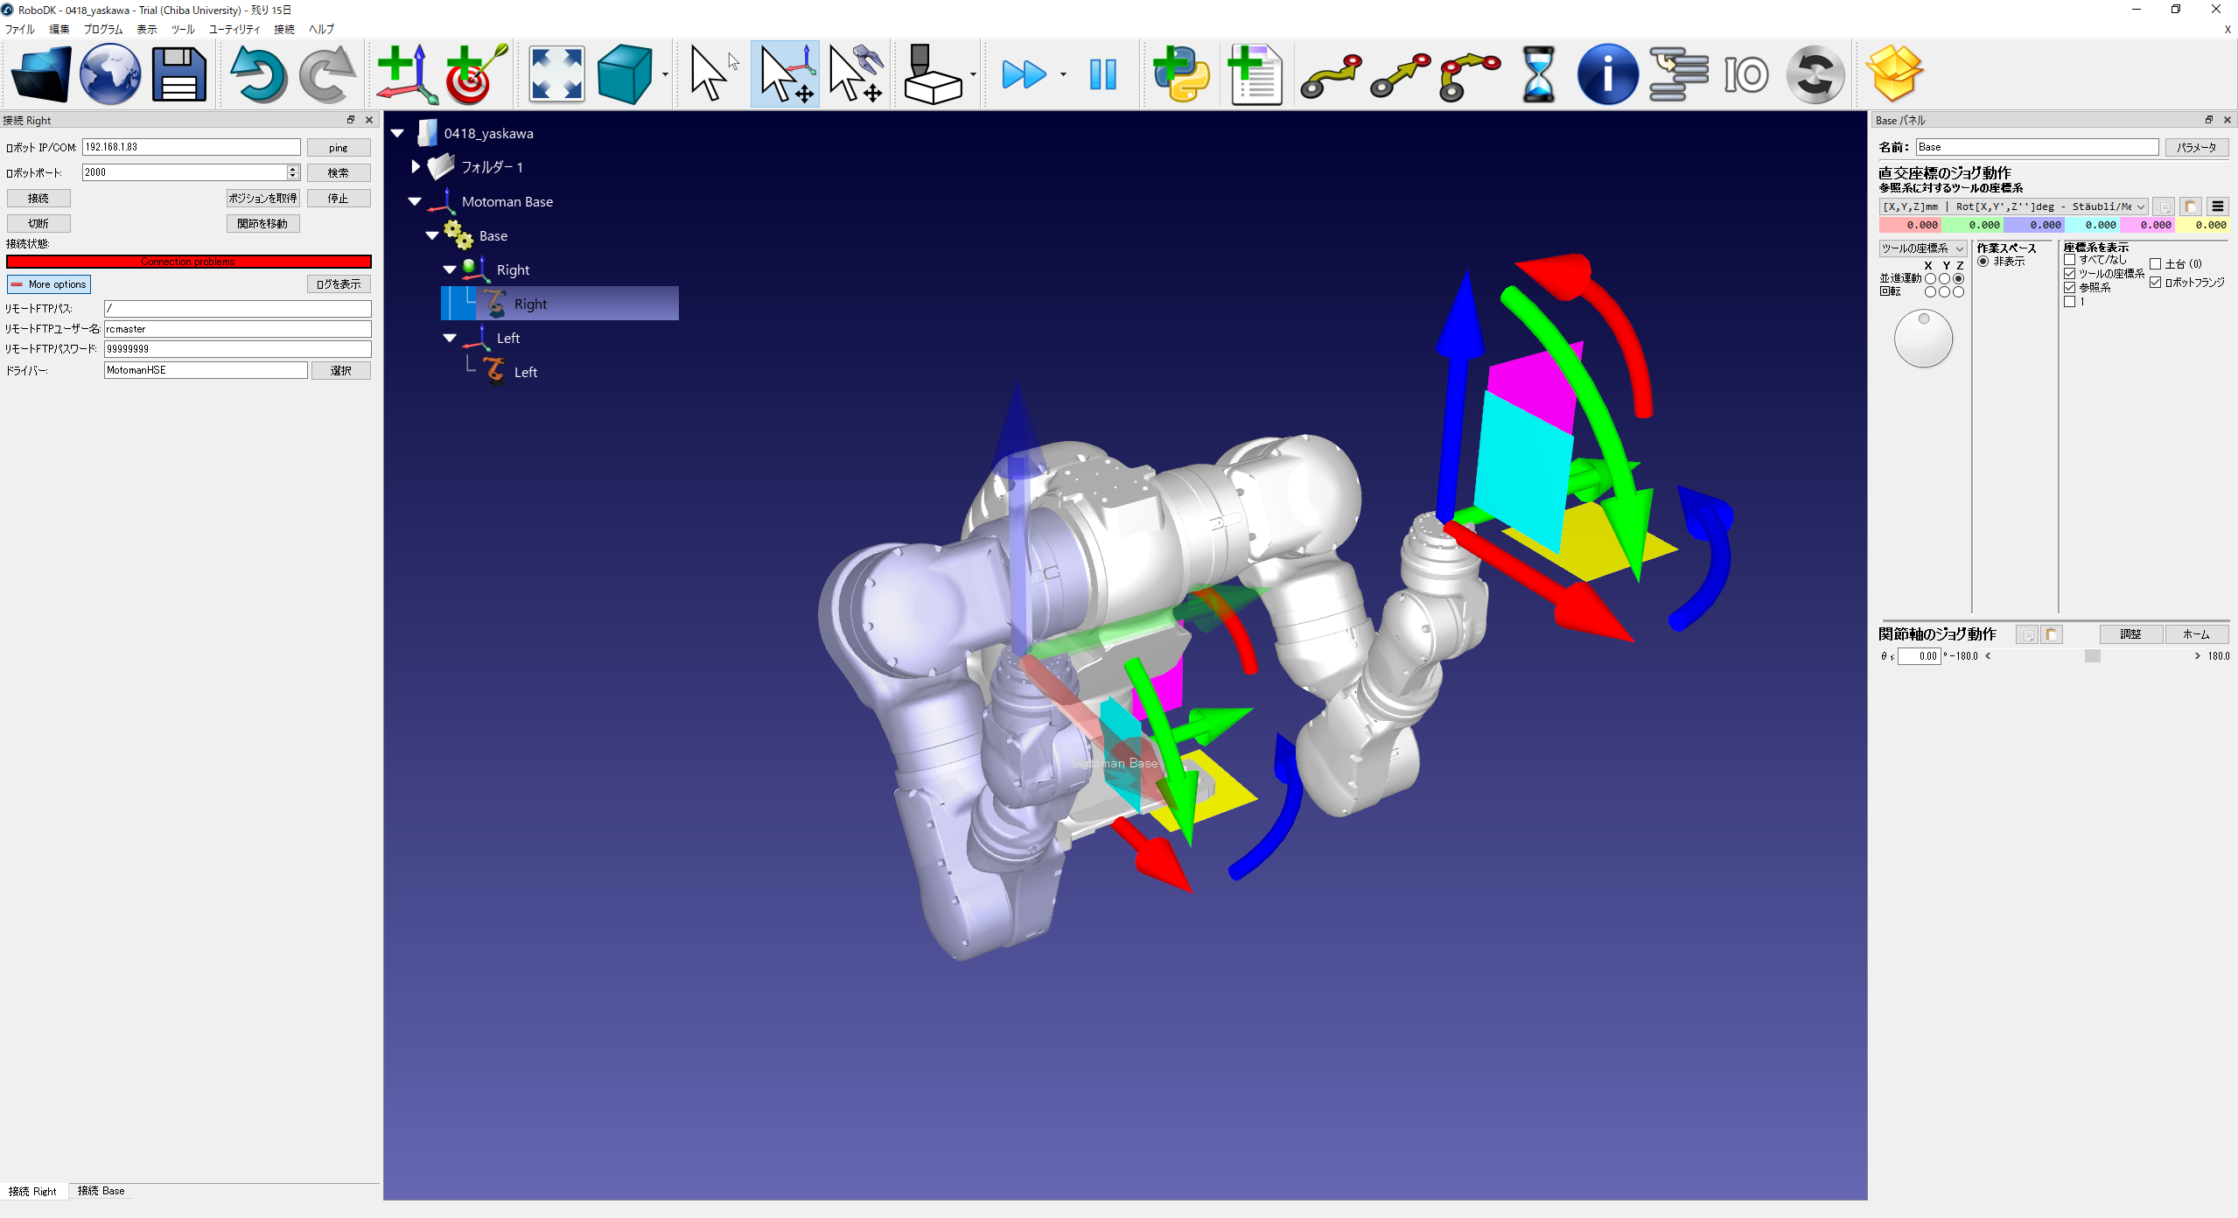Click the fast simulation forward icon
Screen dimensions: 2238x1218
point(1023,74)
